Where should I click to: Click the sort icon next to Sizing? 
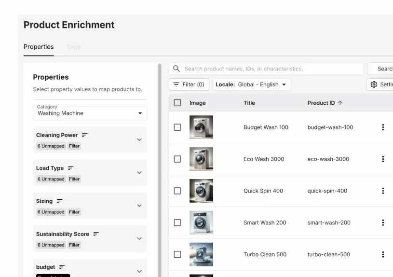pyautogui.click(x=59, y=201)
